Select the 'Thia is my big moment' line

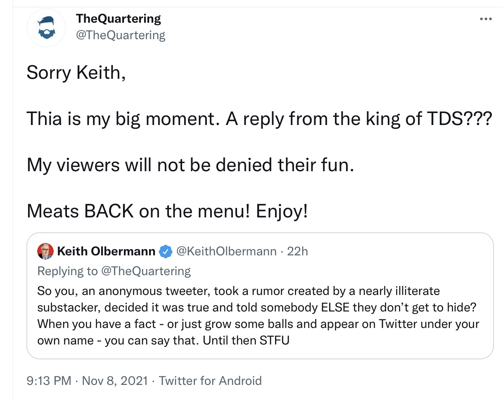(x=259, y=120)
